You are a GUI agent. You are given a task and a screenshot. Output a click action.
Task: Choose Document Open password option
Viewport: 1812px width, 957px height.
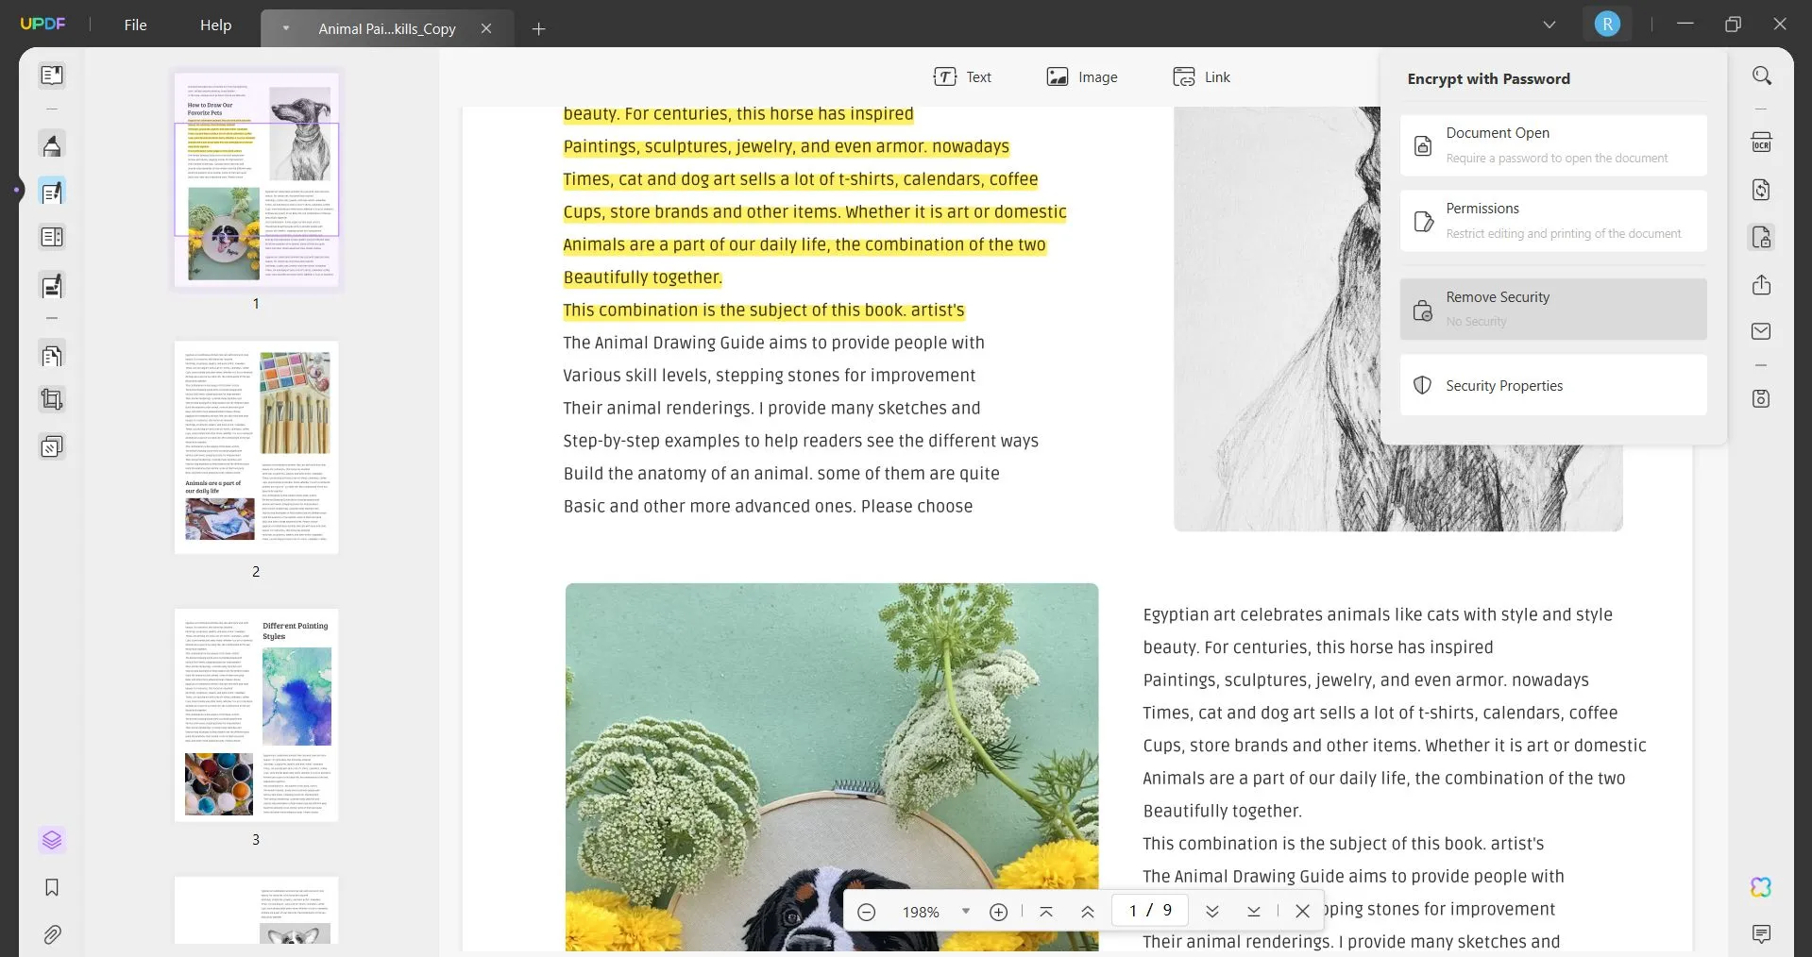pos(1553,145)
